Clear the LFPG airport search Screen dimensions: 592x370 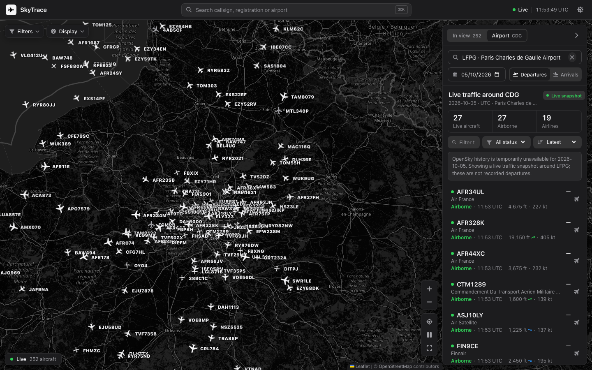click(x=572, y=58)
